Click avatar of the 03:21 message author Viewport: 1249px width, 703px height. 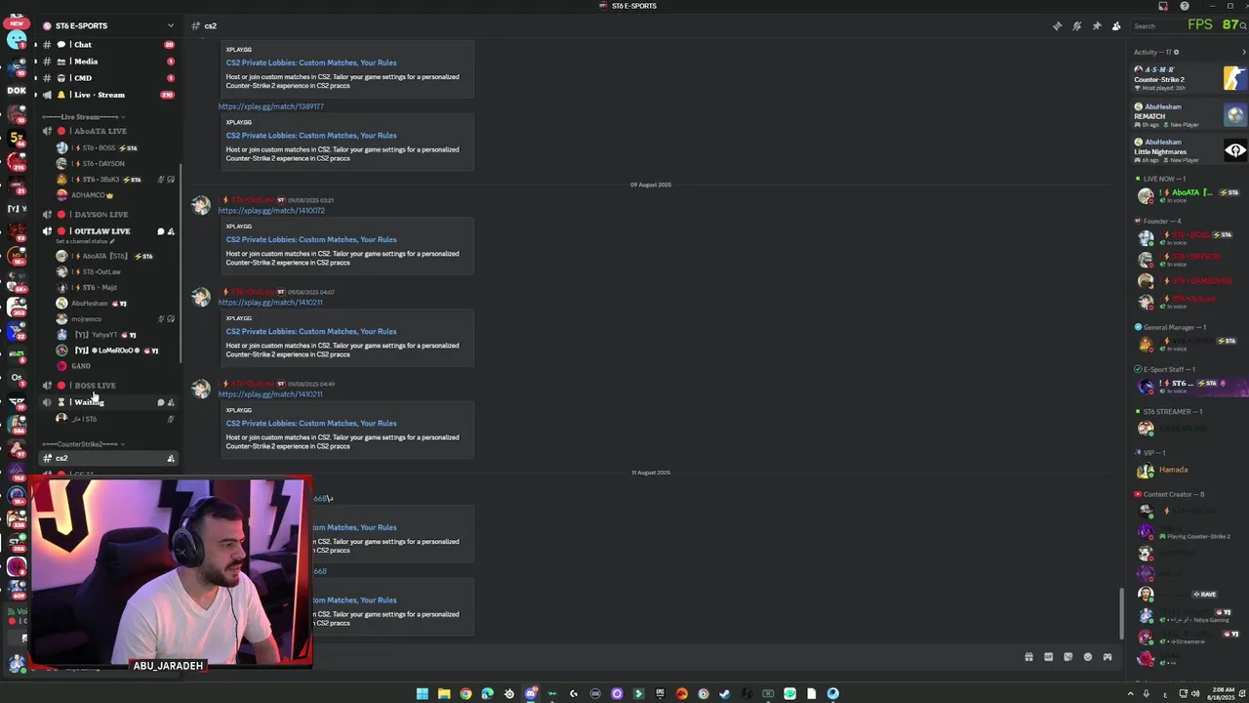201,205
